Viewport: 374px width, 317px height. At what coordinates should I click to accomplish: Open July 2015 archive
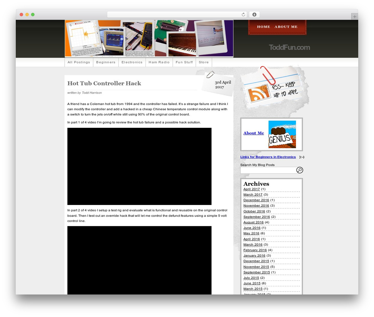click(251, 278)
